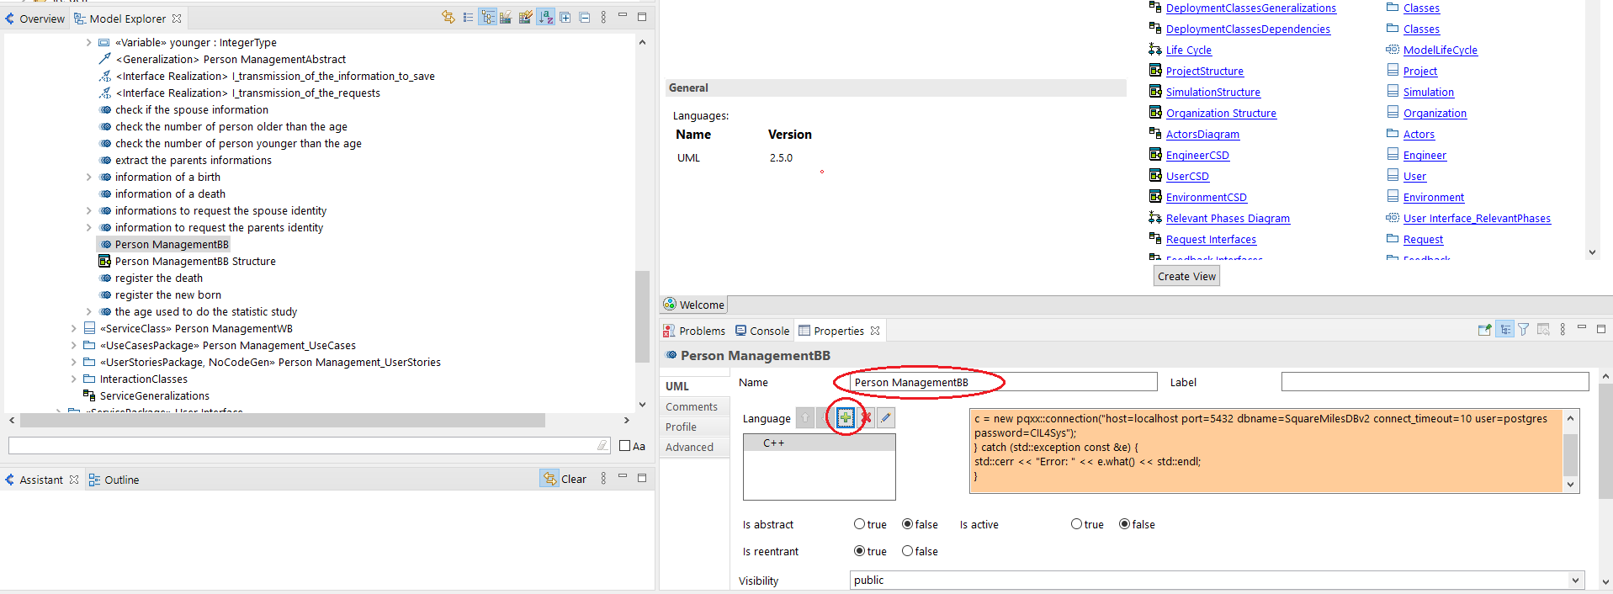Select the Welcome editor tab
Screen dimensions: 1613x594
coord(693,305)
